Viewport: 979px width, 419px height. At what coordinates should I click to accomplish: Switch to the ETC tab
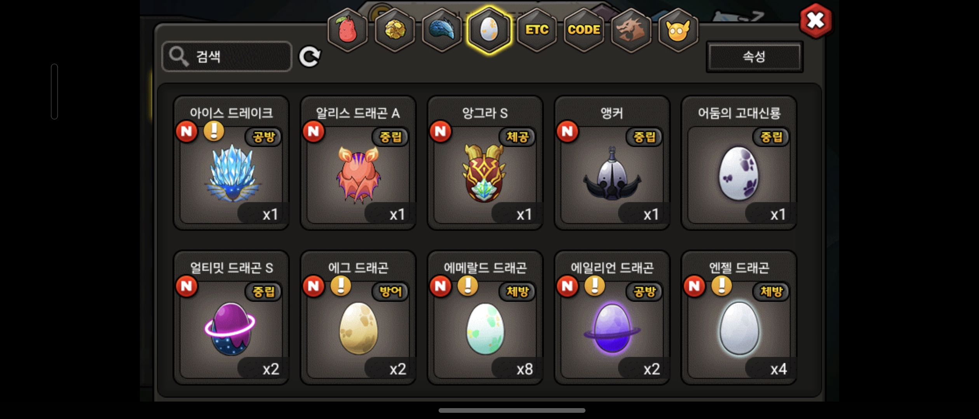(537, 30)
